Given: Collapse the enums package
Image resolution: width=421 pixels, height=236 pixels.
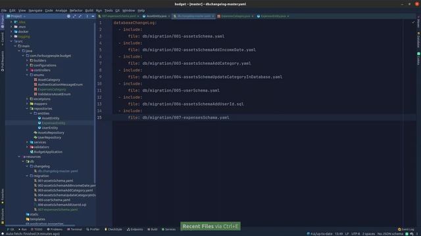Looking at the screenshot, I should click(27, 75).
